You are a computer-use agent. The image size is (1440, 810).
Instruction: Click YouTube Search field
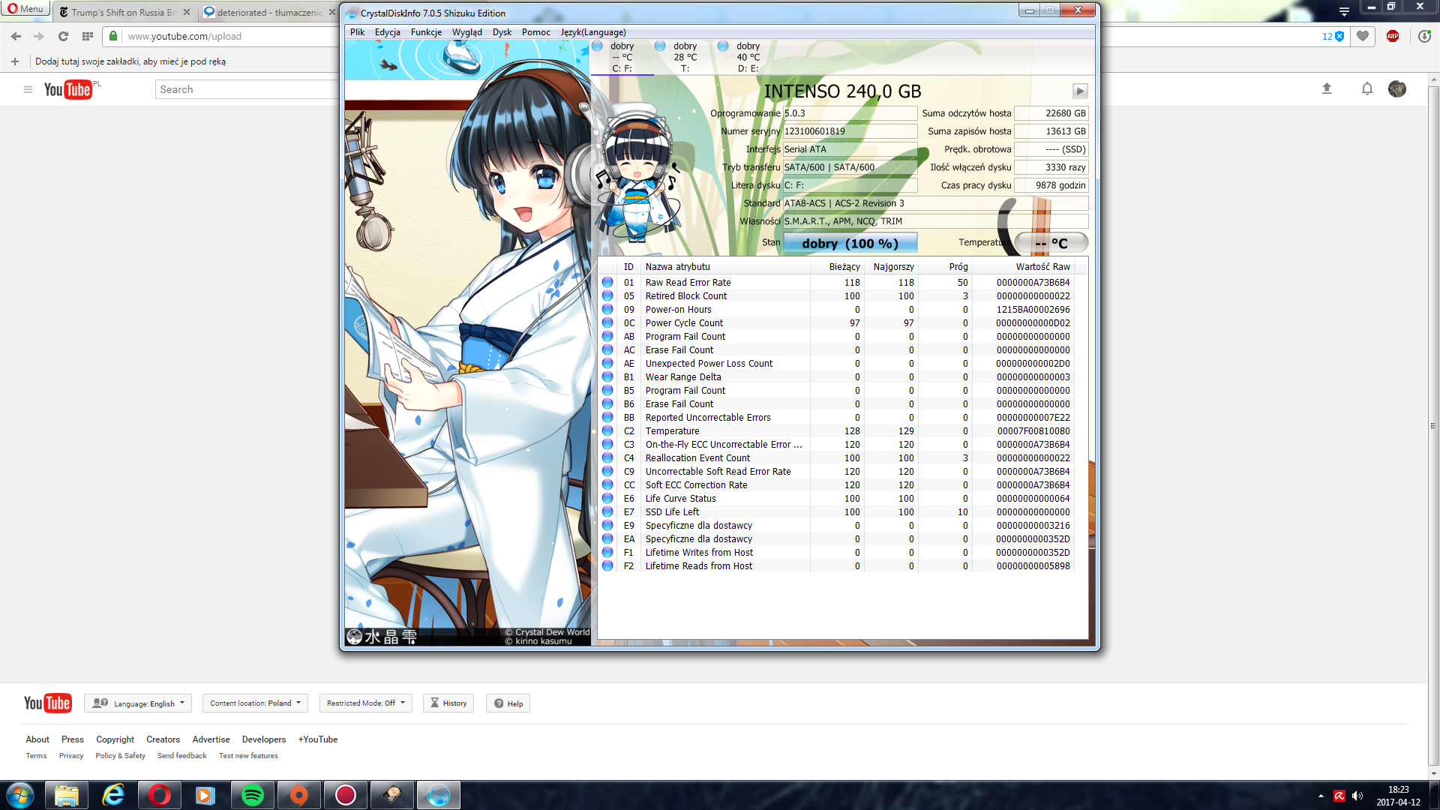point(247,89)
